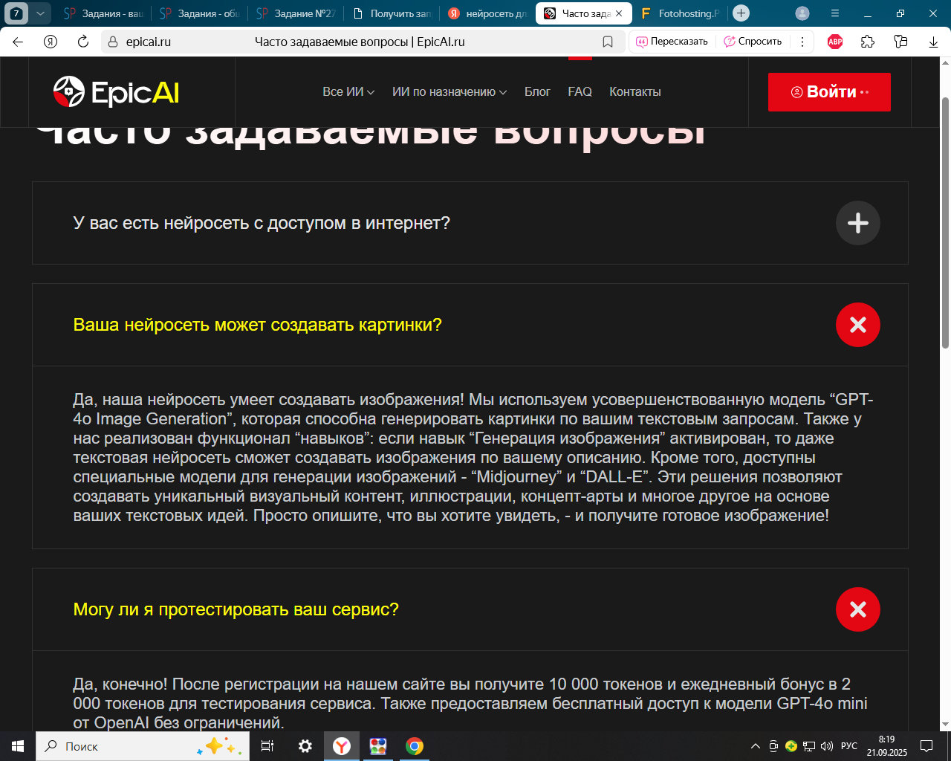Show hidden system tray icons

click(x=756, y=746)
